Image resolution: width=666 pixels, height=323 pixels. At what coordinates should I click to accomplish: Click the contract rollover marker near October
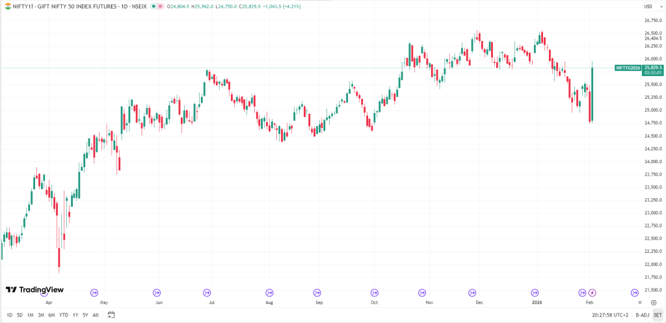(x=374, y=292)
